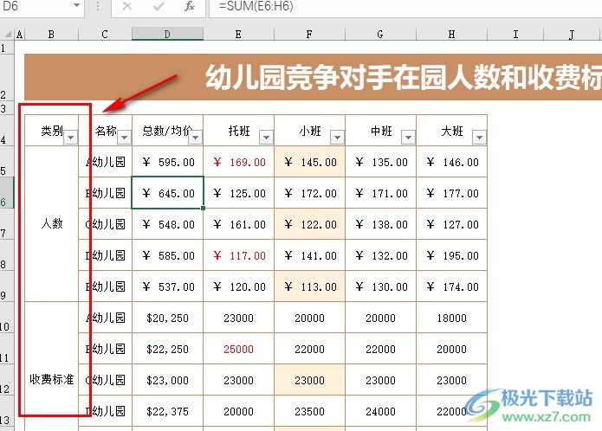
Task: Click cell $23,000
Action: click(x=167, y=380)
